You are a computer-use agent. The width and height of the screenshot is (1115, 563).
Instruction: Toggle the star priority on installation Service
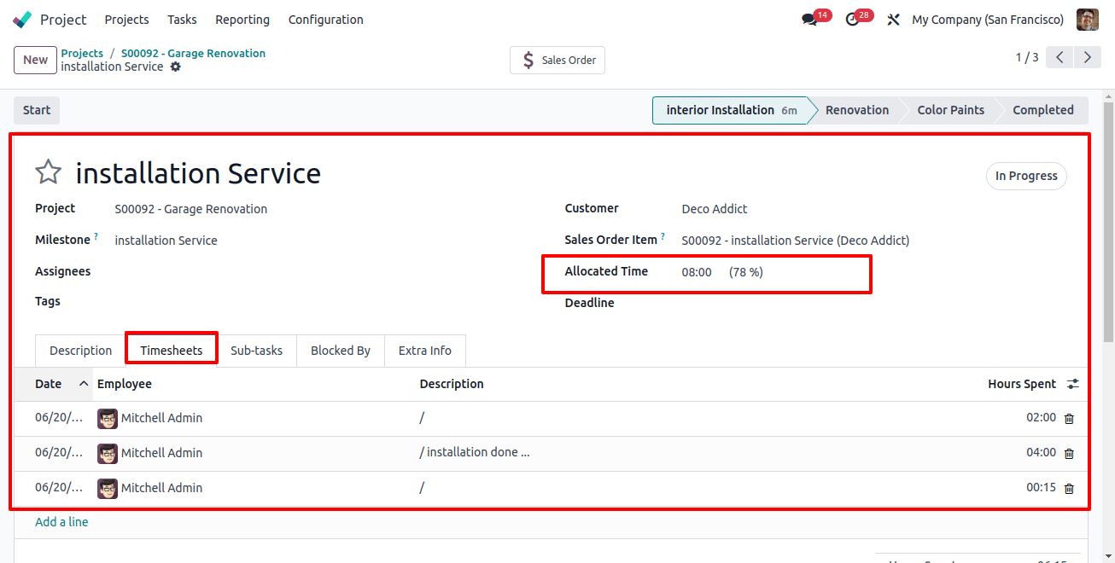click(49, 172)
